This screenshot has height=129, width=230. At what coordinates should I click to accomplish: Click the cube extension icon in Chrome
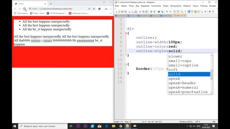point(100,9)
